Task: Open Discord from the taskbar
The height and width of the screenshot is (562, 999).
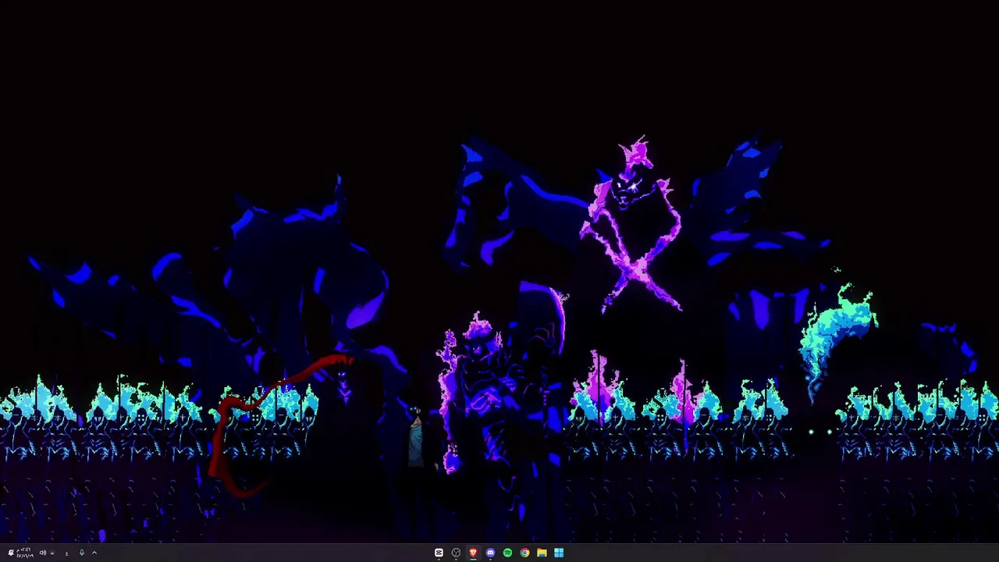Action: click(490, 553)
